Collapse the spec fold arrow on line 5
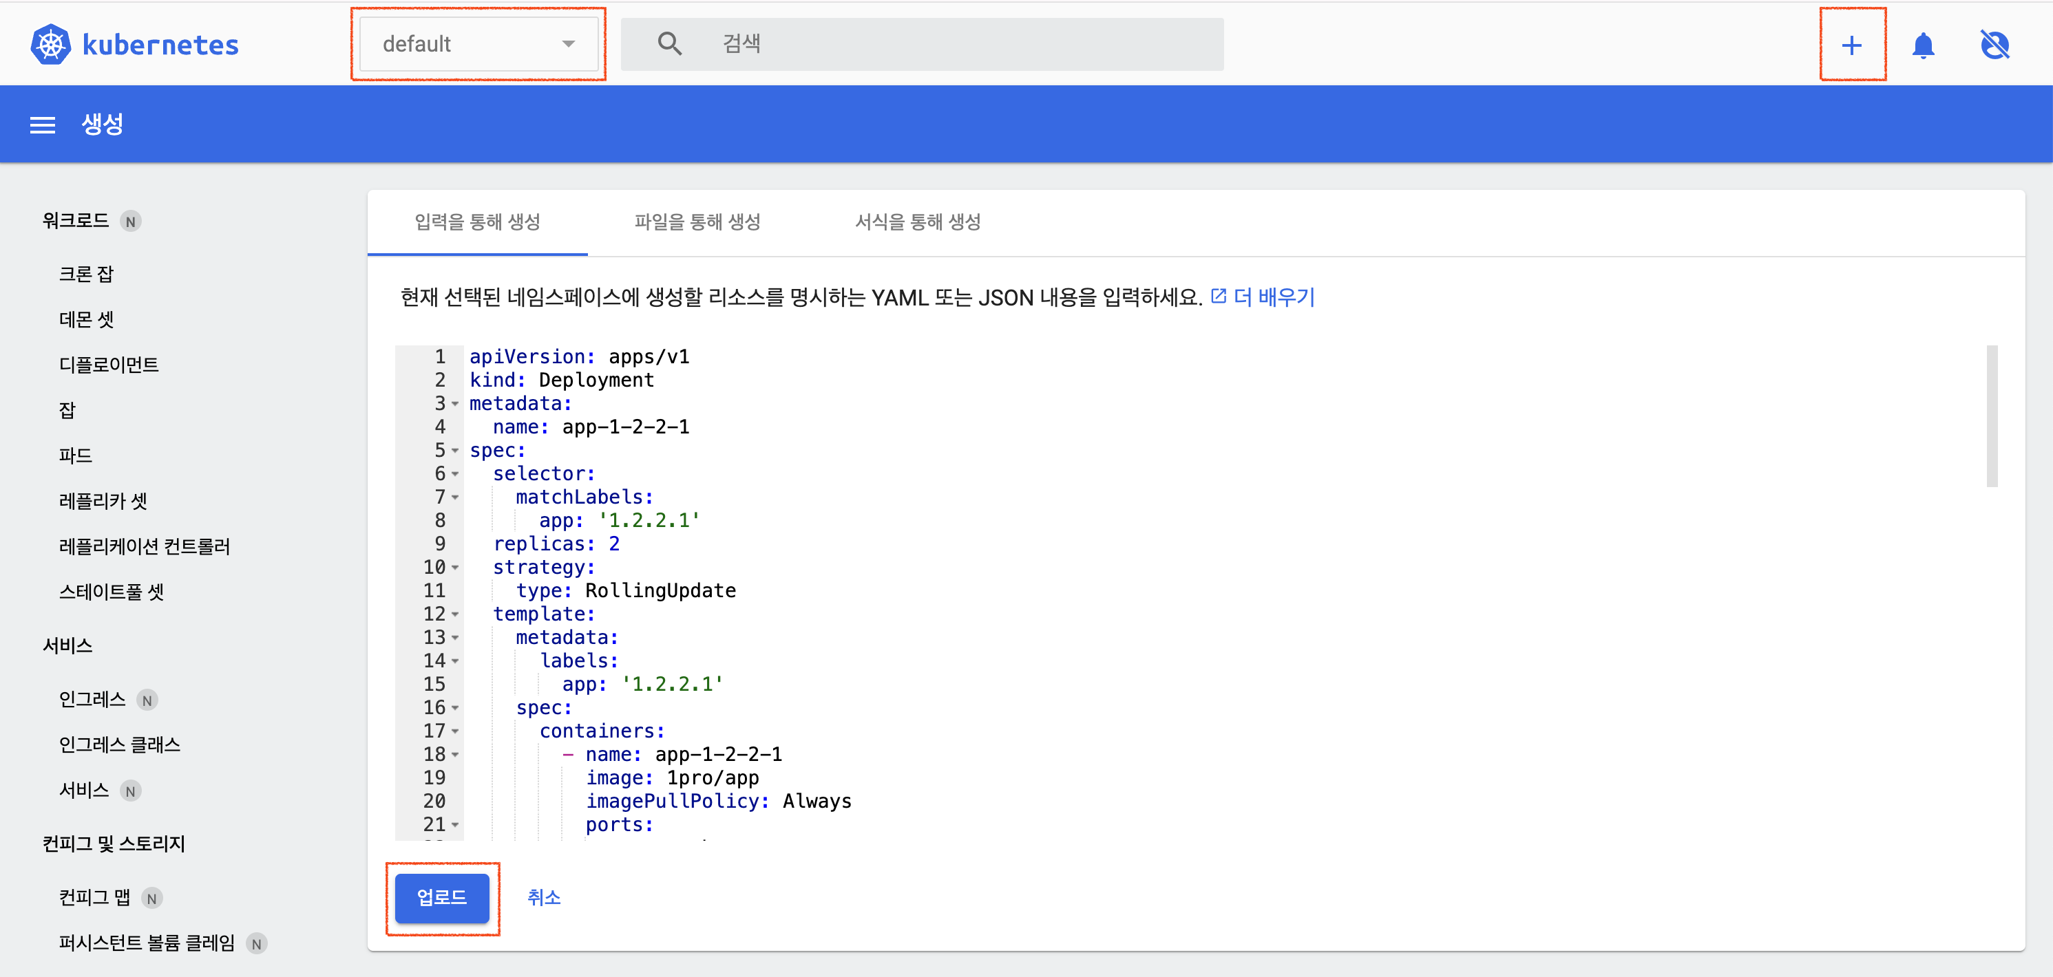2053x977 pixels. tap(455, 451)
